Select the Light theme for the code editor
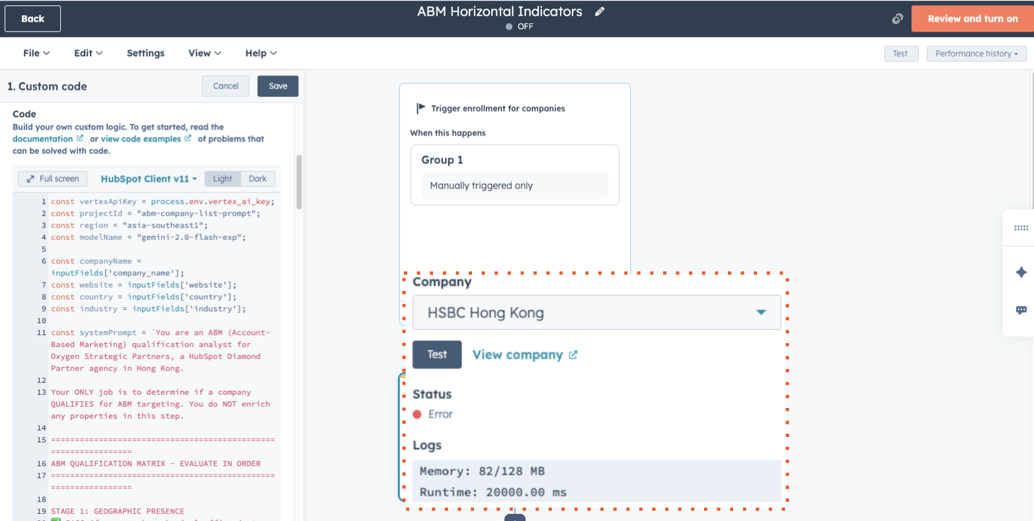 [x=222, y=179]
